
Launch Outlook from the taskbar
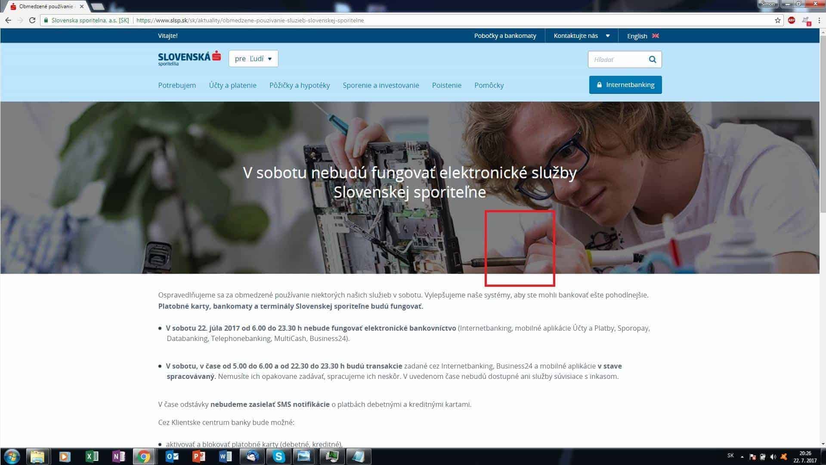click(x=172, y=456)
